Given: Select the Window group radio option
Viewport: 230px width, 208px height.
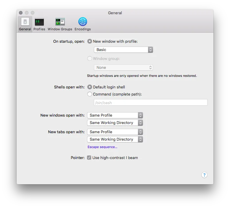Looking at the screenshot, I should coord(90,58).
